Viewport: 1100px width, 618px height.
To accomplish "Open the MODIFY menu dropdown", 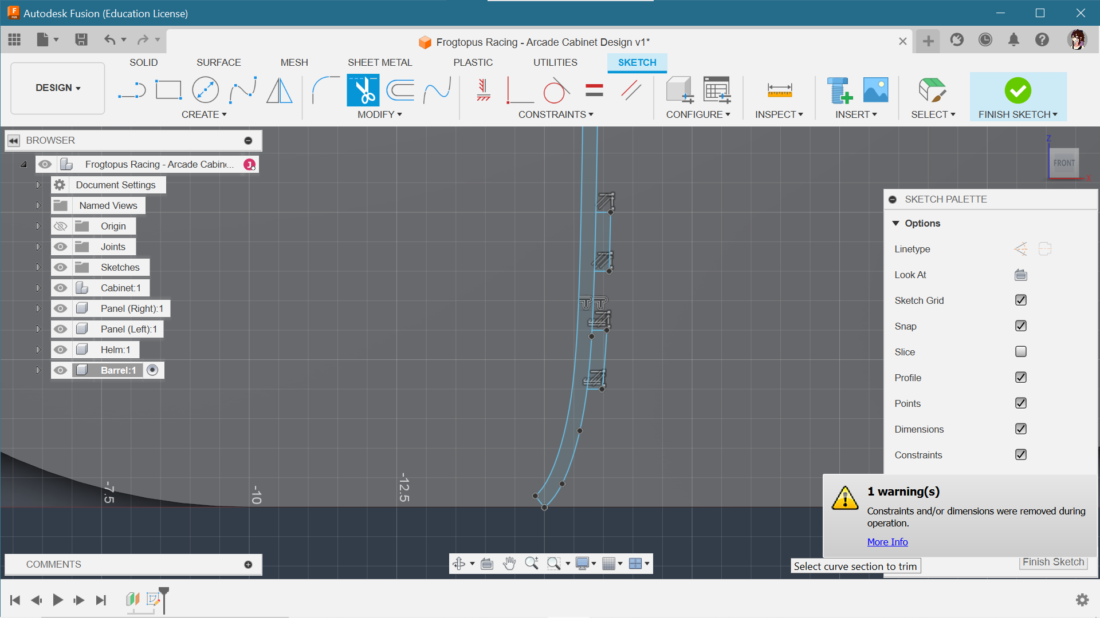I will 379,114.
